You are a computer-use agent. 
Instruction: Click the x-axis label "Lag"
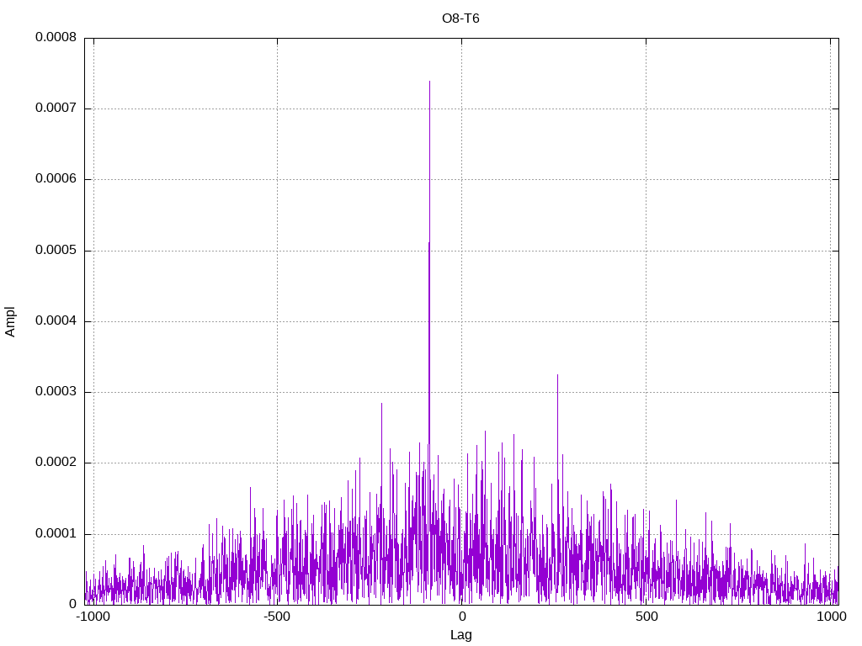[x=460, y=635]
